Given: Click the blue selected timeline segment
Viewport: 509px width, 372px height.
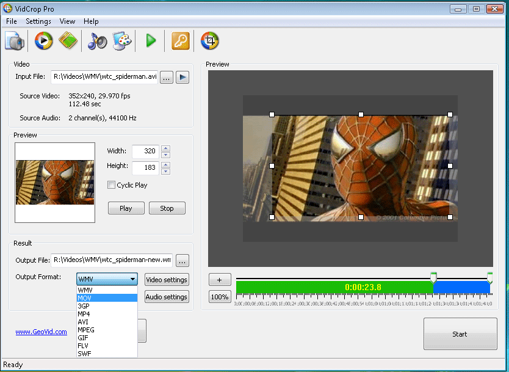Looking at the screenshot, I should [461, 287].
